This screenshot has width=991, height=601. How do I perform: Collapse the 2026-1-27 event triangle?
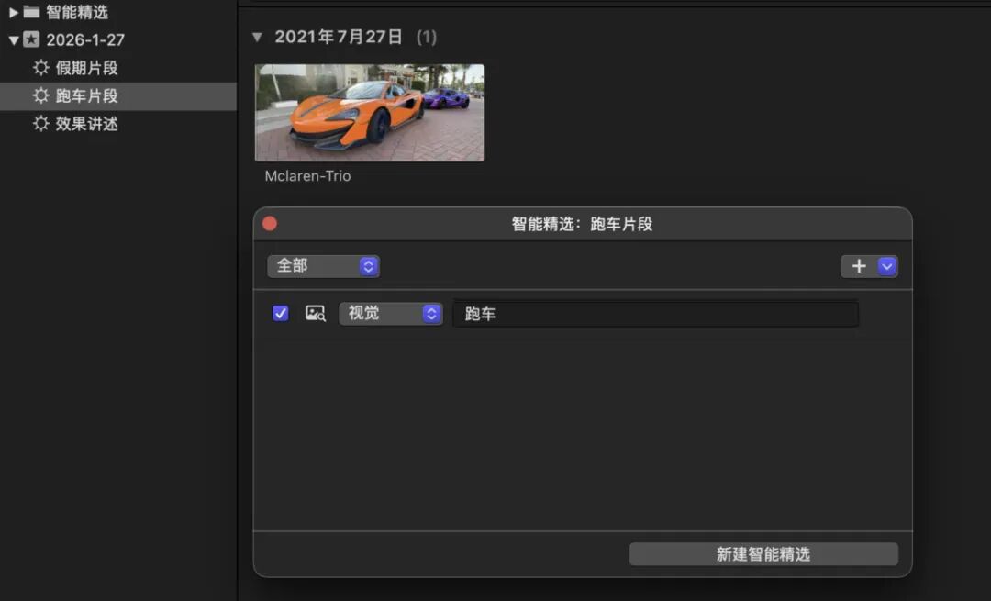[13, 40]
